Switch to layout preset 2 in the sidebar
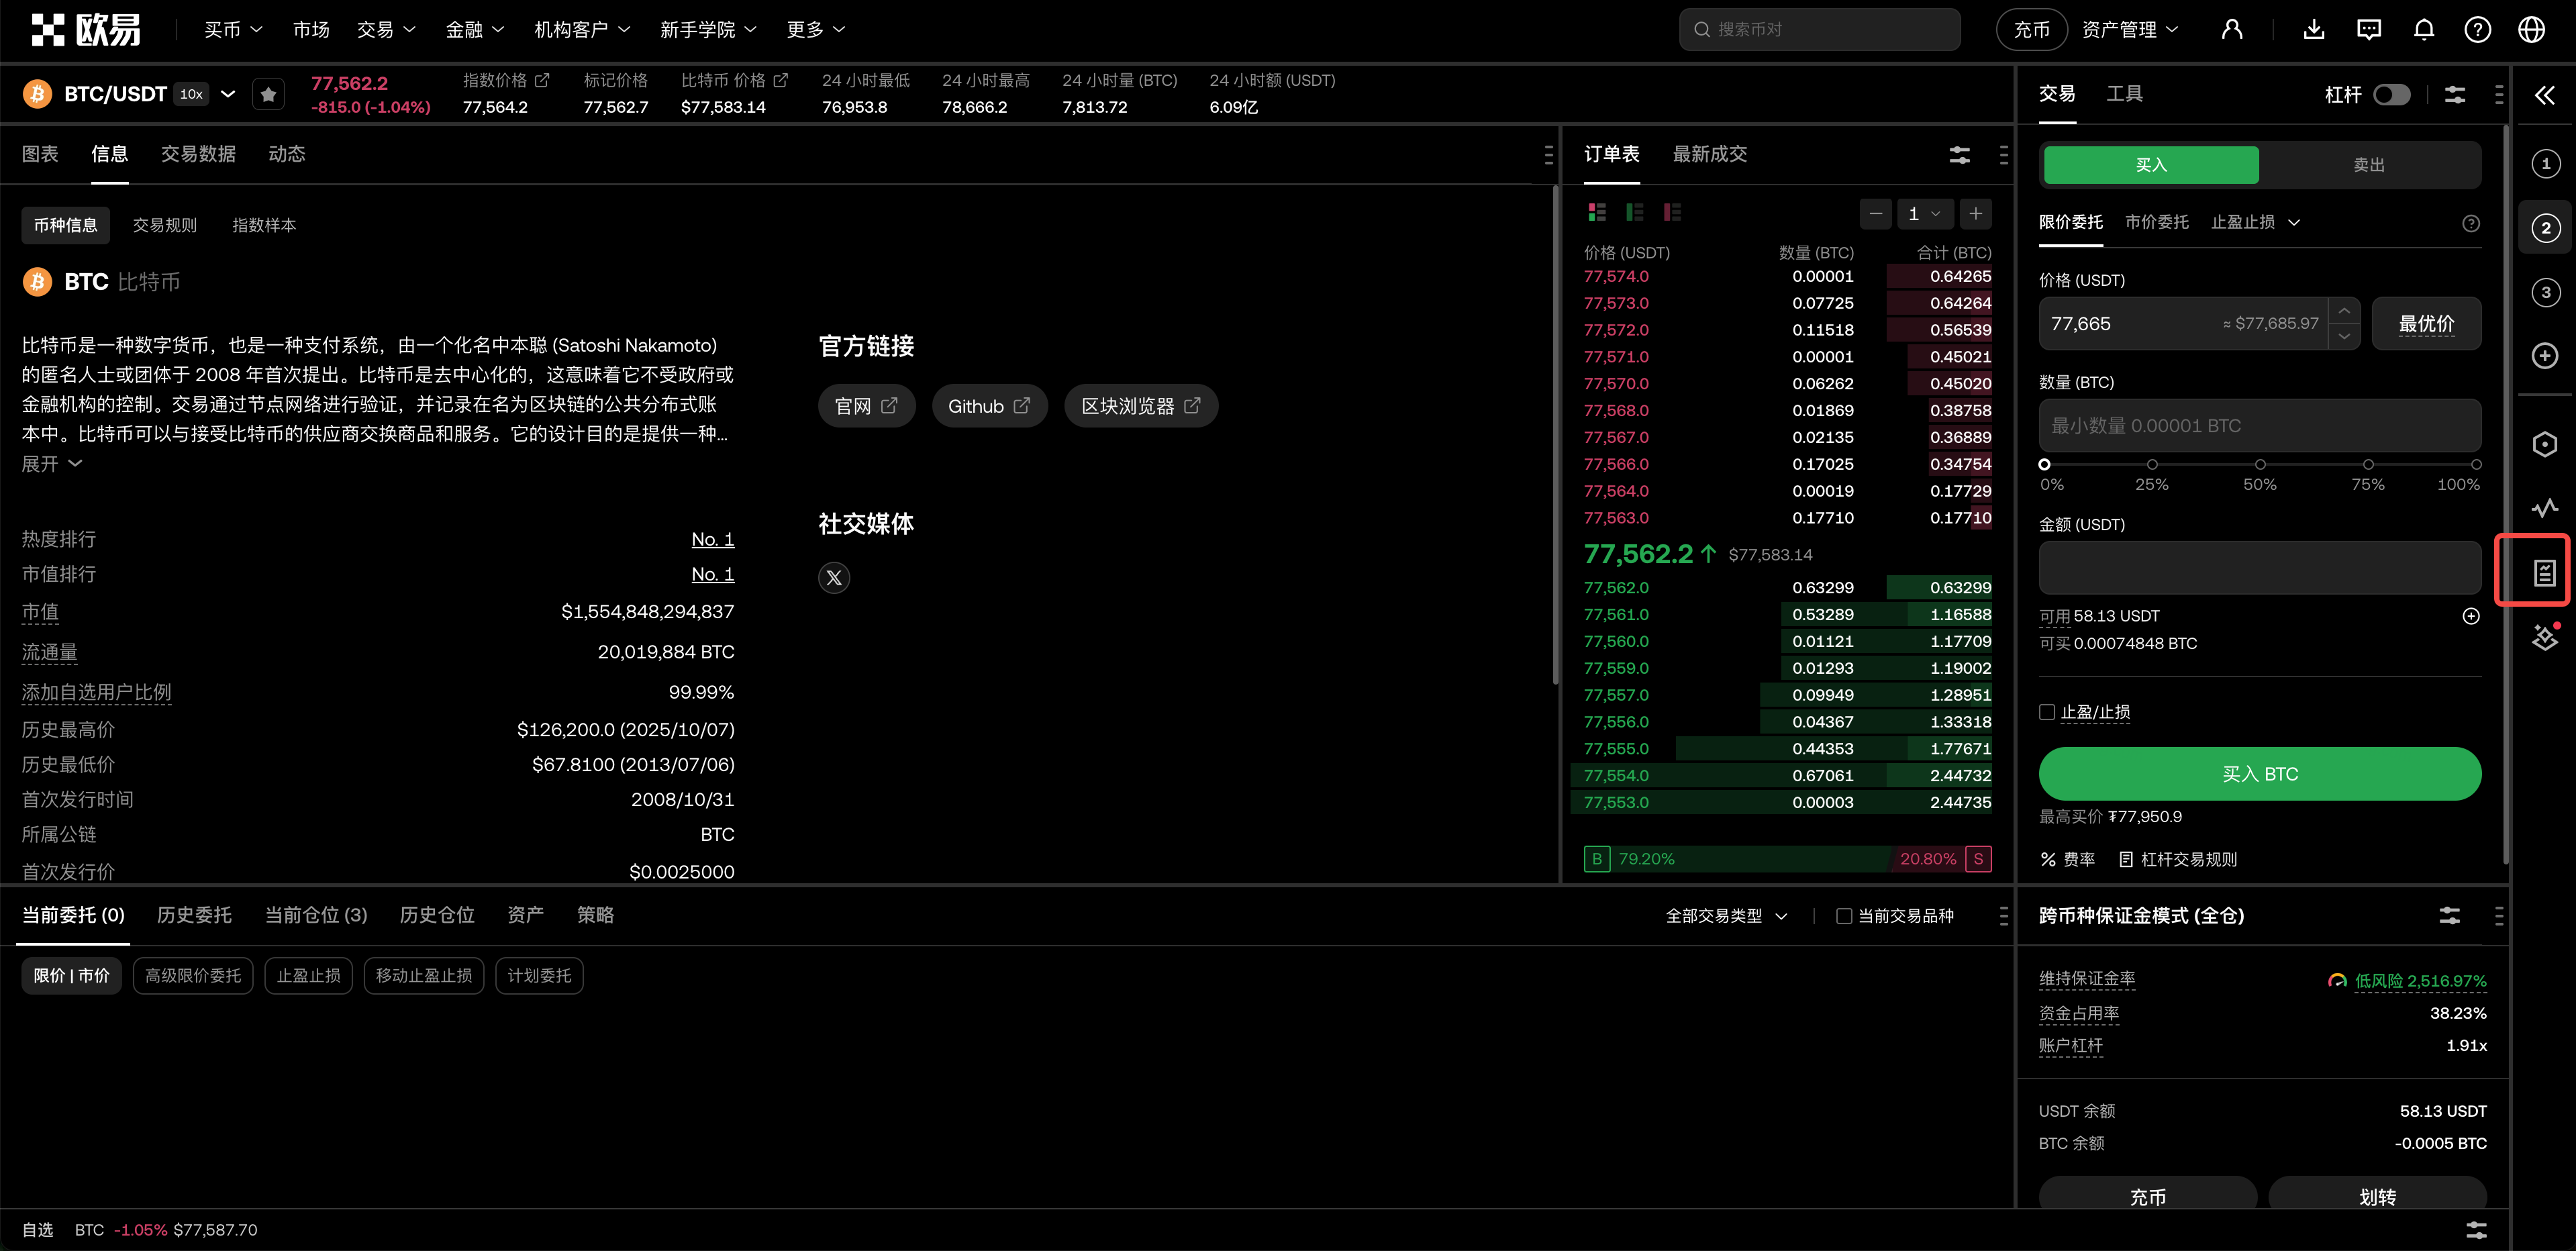 [2545, 228]
